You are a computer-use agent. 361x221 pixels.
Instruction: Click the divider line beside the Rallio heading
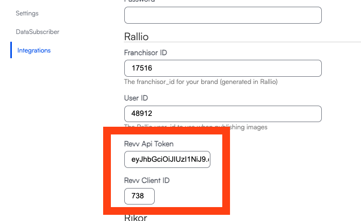[x=258, y=42]
